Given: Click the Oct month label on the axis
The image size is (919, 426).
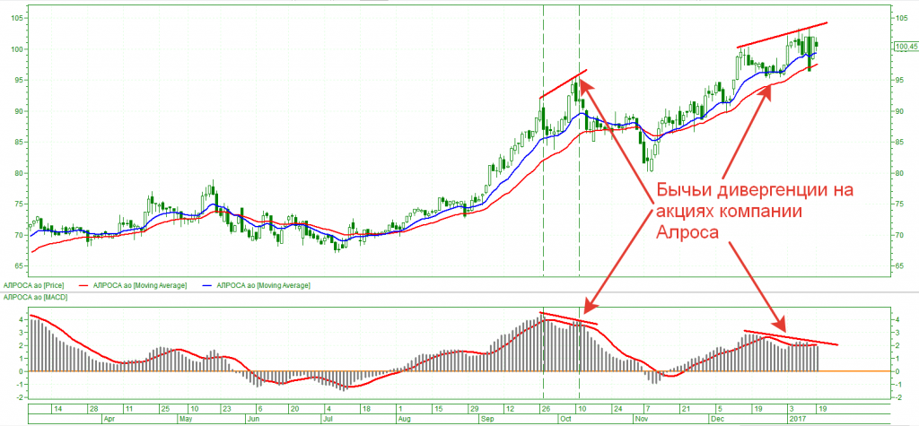Looking at the screenshot, I should coord(567,418).
